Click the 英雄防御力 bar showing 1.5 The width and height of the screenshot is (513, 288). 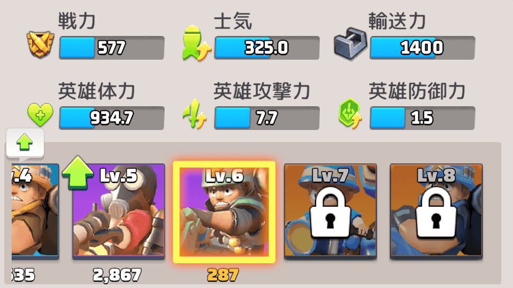pos(422,118)
